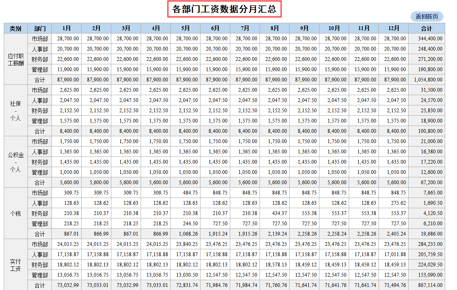Select 人事部 row under 社保-个人
The image size is (457, 290).
pyautogui.click(x=41, y=100)
